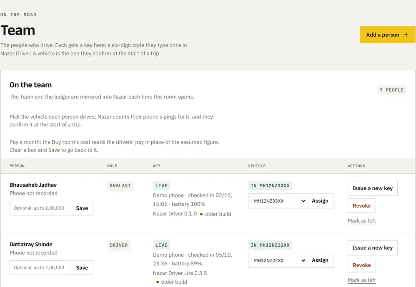The image size is (416, 287).
Task: Issue a new key for Bhausaheb Jadhav
Action: (x=373, y=188)
